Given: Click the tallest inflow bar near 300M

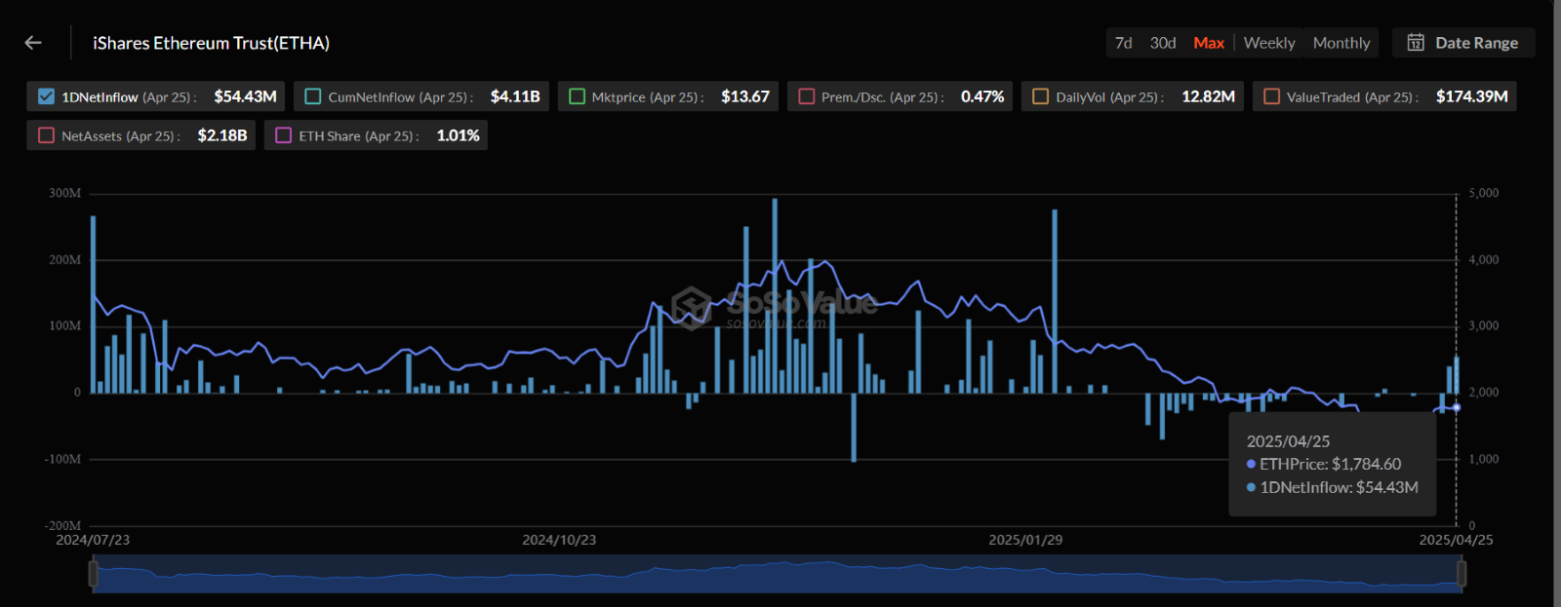Looking at the screenshot, I should [775, 295].
